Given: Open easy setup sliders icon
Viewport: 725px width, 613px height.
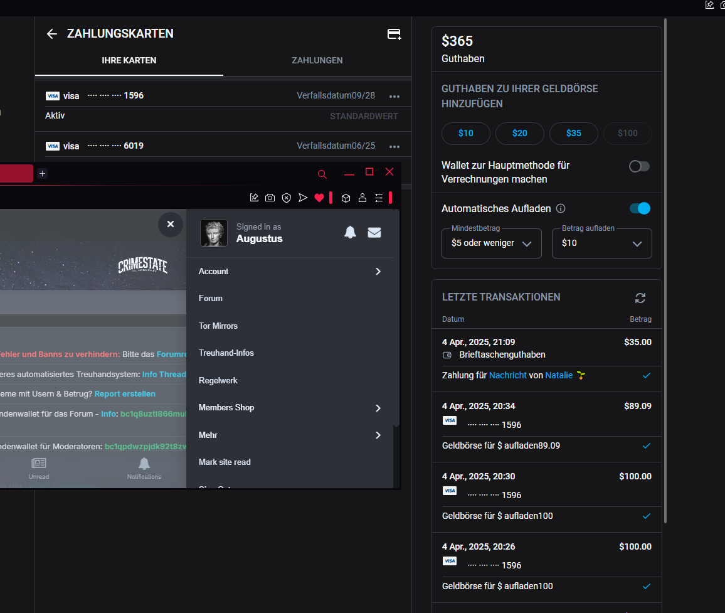Looking at the screenshot, I should point(379,198).
